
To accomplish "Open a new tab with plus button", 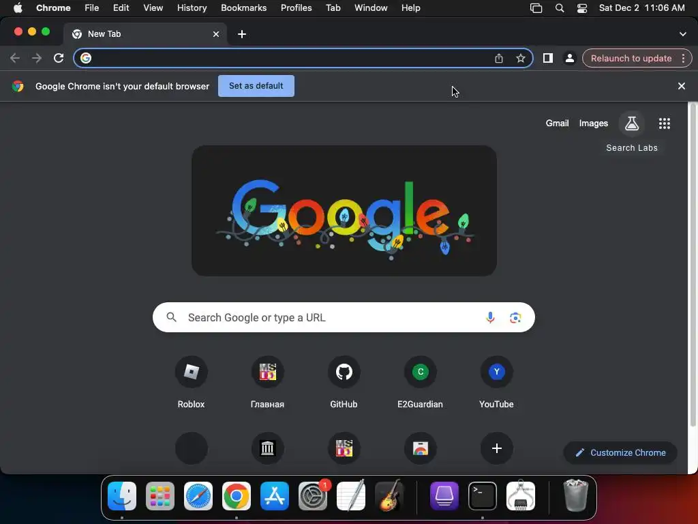I will [242, 34].
